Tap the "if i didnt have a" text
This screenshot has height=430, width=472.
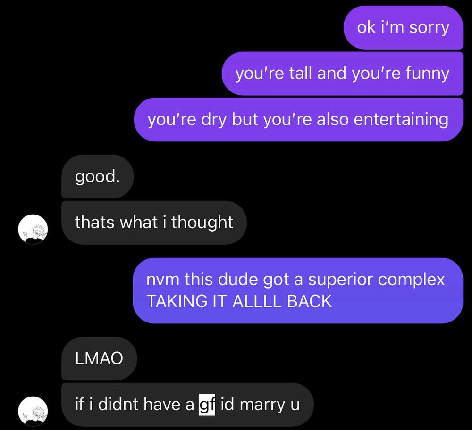click(135, 404)
